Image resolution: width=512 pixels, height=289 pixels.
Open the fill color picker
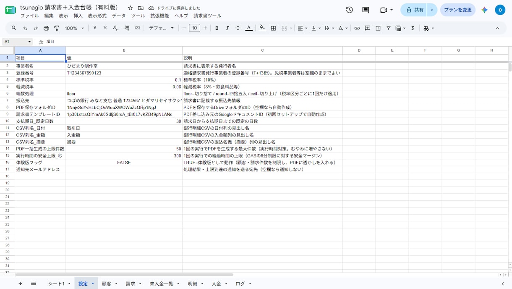click(x=262, y=28)
